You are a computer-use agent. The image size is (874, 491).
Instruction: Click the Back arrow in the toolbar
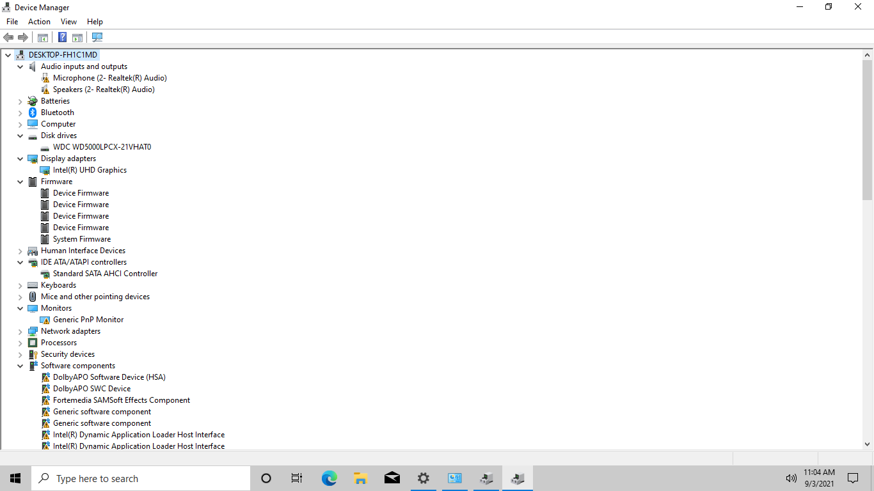pos(8,38)
